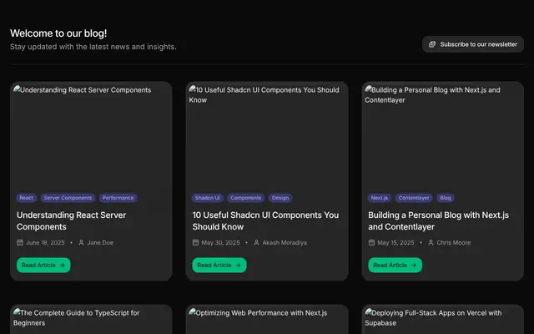This screenshot has height=334, width=534.
Task: Click the newsletter icon in Subscribe button
Action: point(432,44)
